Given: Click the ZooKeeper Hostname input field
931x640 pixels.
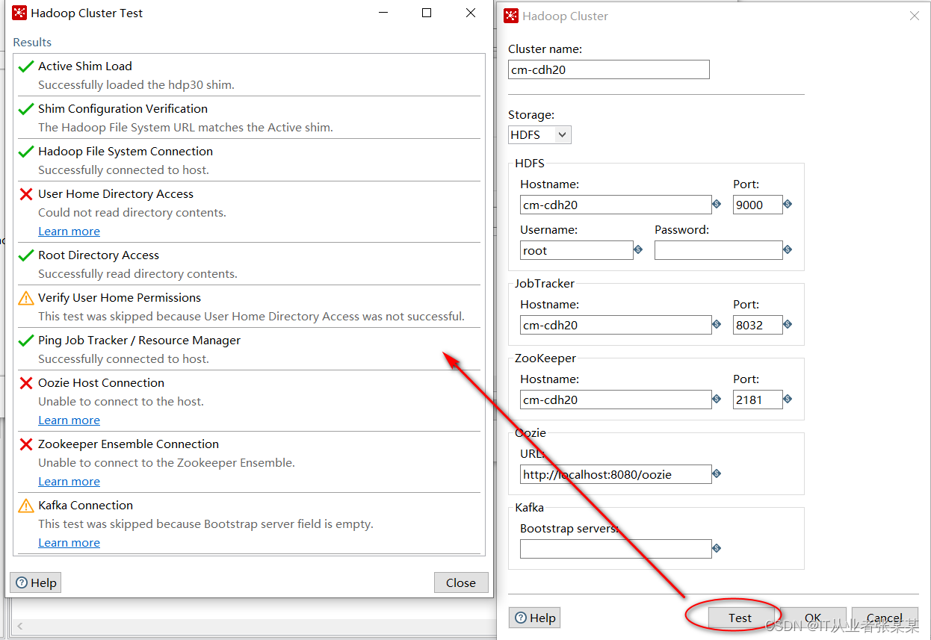Looking at the screenshot, I should pos(616,400).
